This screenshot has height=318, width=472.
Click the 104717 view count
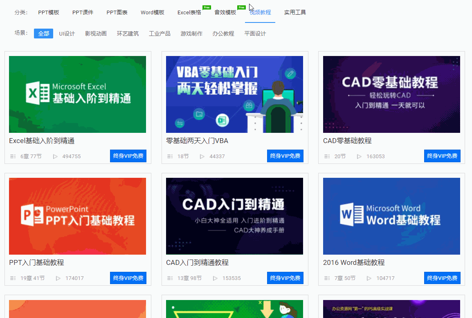tap(385, 278)
